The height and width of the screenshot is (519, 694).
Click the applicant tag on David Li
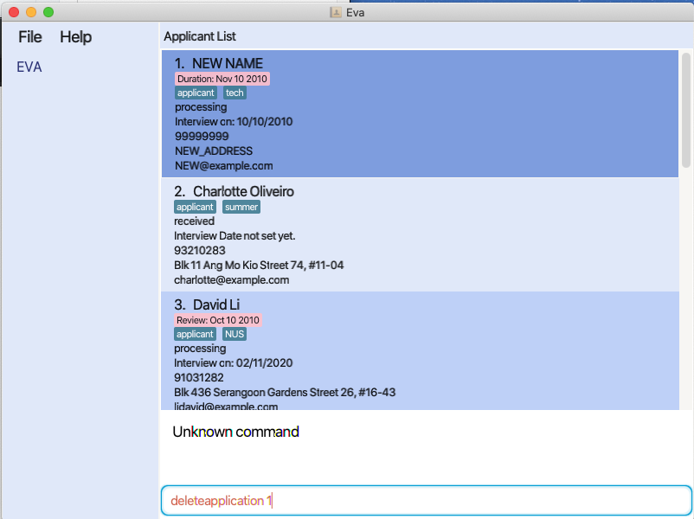point(195,334)
